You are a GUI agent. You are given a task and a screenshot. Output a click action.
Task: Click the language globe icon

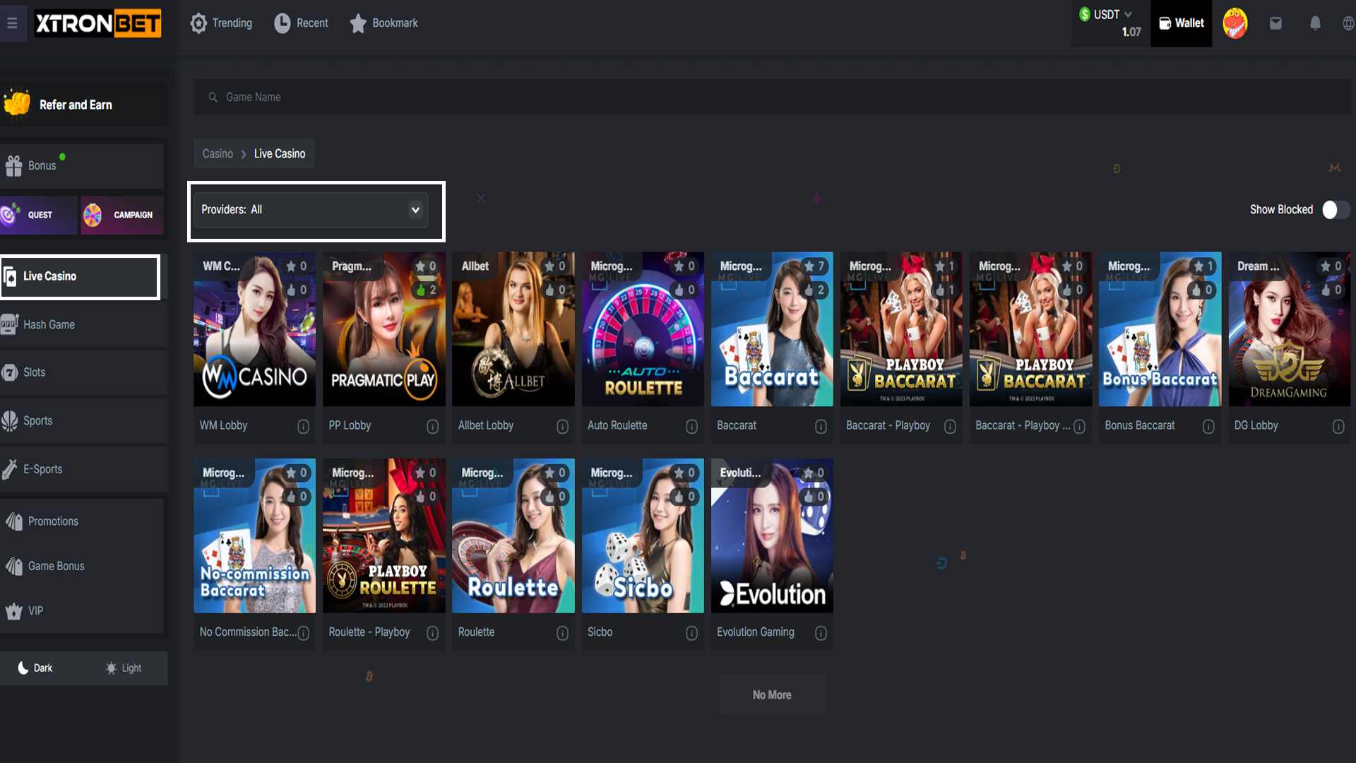(x=1348, y=23)
